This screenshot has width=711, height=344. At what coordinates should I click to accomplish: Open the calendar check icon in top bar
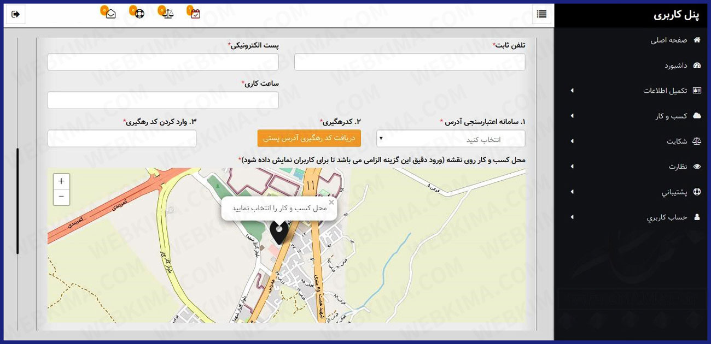196,14
